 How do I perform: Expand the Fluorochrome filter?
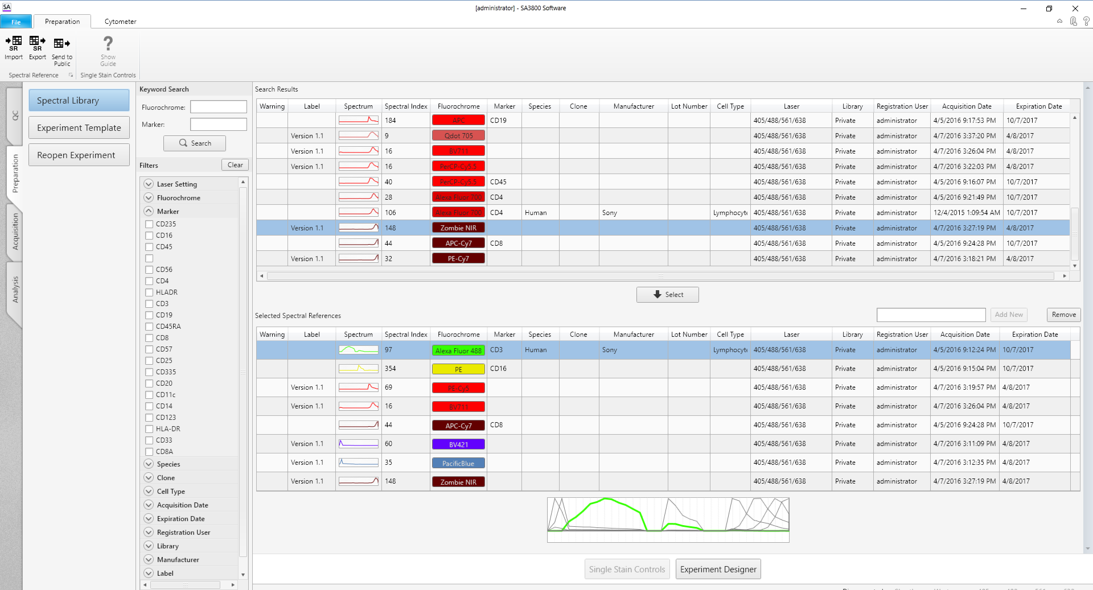[x=149, y=197]
